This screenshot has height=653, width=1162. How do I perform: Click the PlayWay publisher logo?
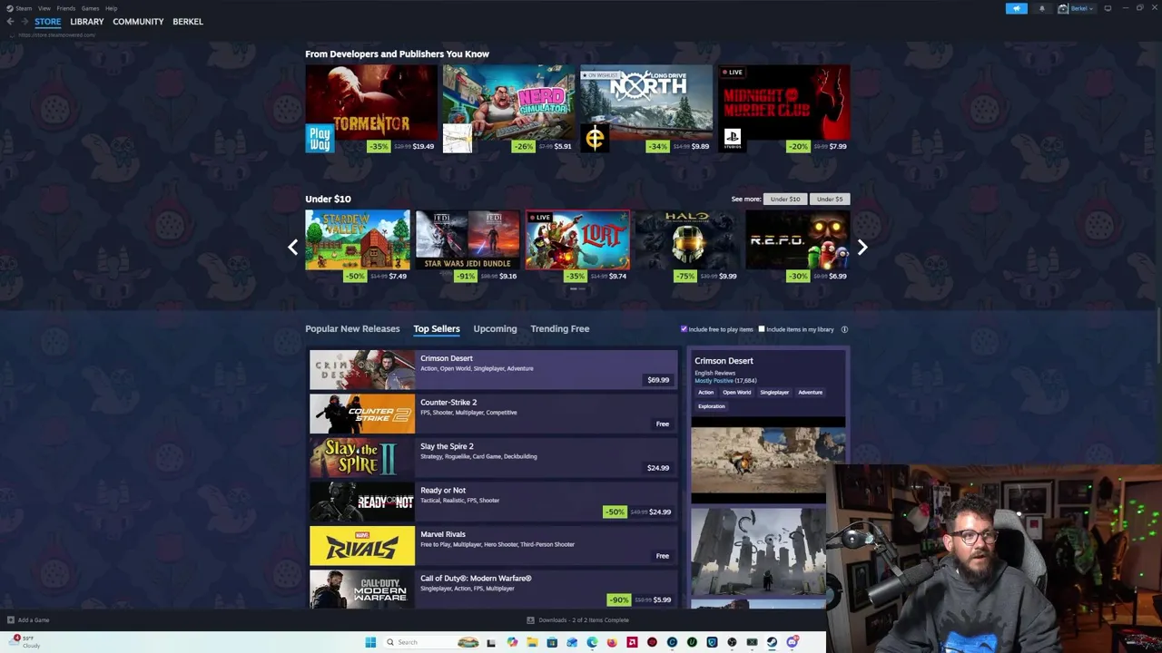tap(320, 139)
